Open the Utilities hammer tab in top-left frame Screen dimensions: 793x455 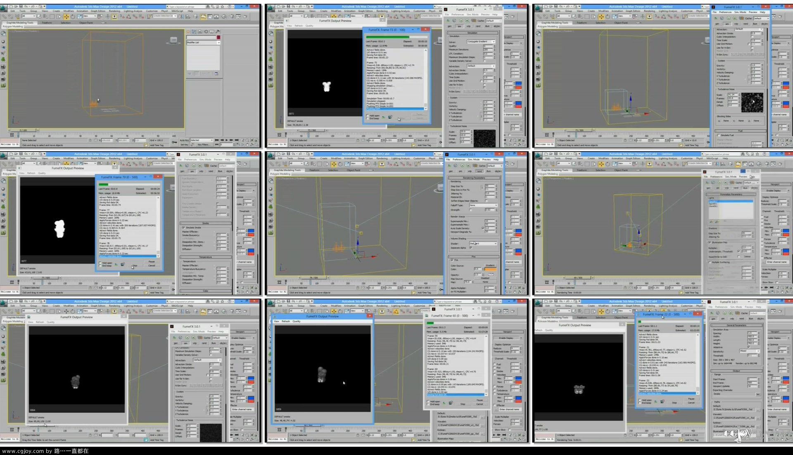pos(217,32)
